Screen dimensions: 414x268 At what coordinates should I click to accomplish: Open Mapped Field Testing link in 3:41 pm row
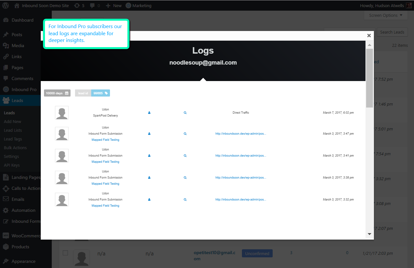tap(105, 162)
